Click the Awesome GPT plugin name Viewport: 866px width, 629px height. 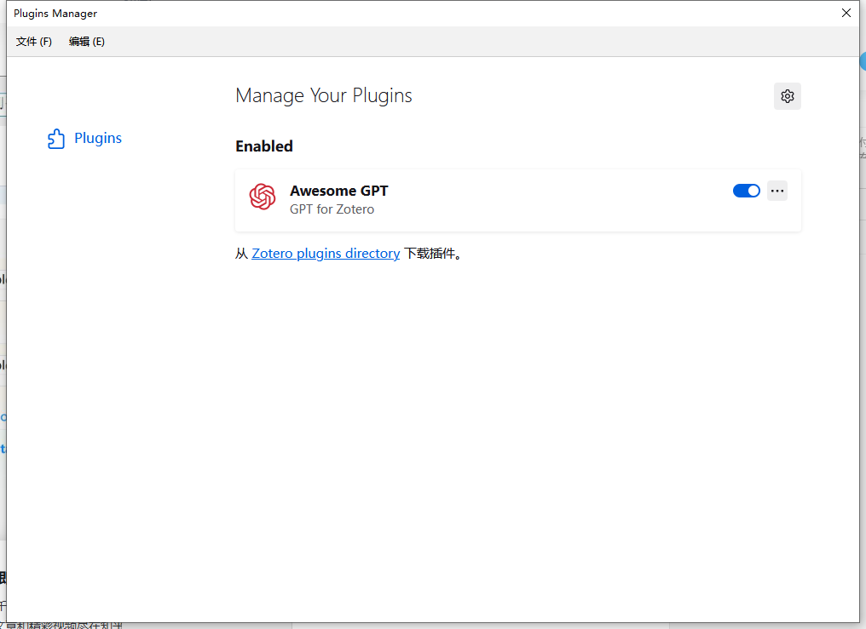pyautogui.click(x=338, y=191)
